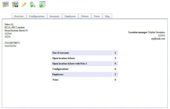170x109 pixels.
Task: Click the 'EC2A 3HU London' address line
Action: pyautogui.click(x=15, y=28)
